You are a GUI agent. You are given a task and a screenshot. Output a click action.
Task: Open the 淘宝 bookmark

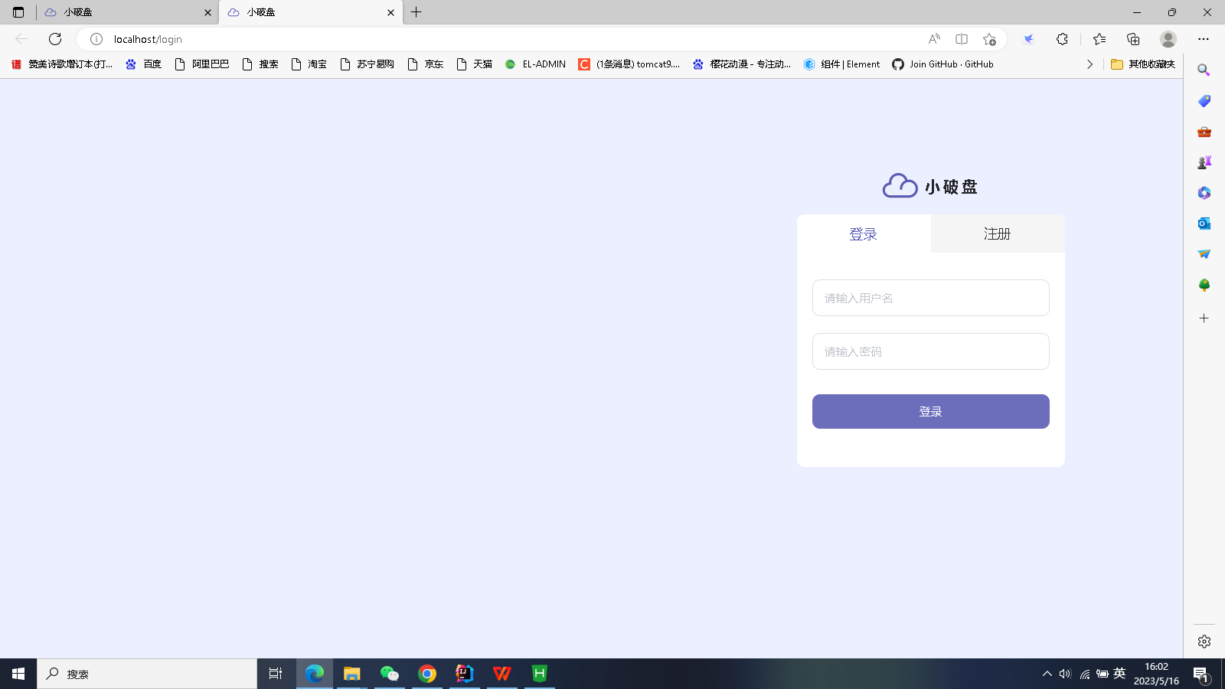point(309,64)
